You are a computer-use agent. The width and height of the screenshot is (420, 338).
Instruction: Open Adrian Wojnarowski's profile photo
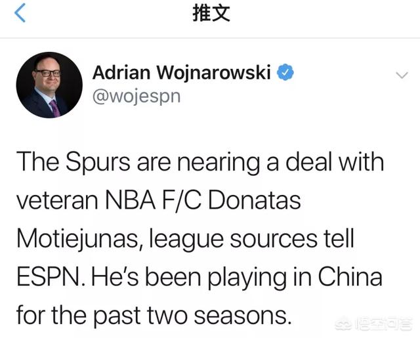(49, 85)
